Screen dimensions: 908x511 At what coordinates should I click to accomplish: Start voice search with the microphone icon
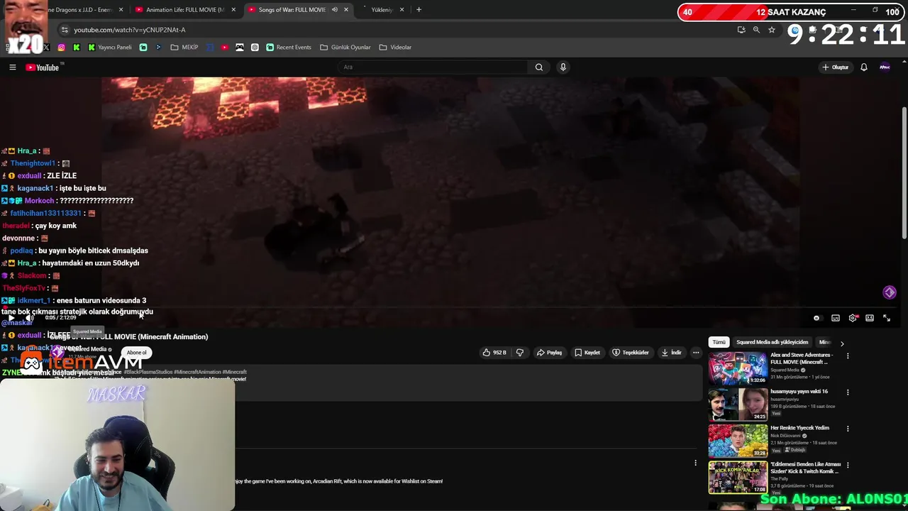click(563, 67)
